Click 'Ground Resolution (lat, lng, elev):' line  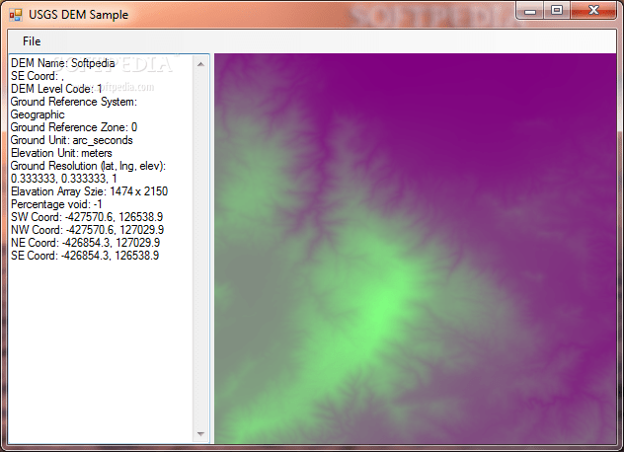(88, 166)
